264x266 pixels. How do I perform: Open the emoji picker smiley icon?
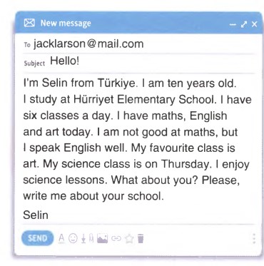pos(73,238)
